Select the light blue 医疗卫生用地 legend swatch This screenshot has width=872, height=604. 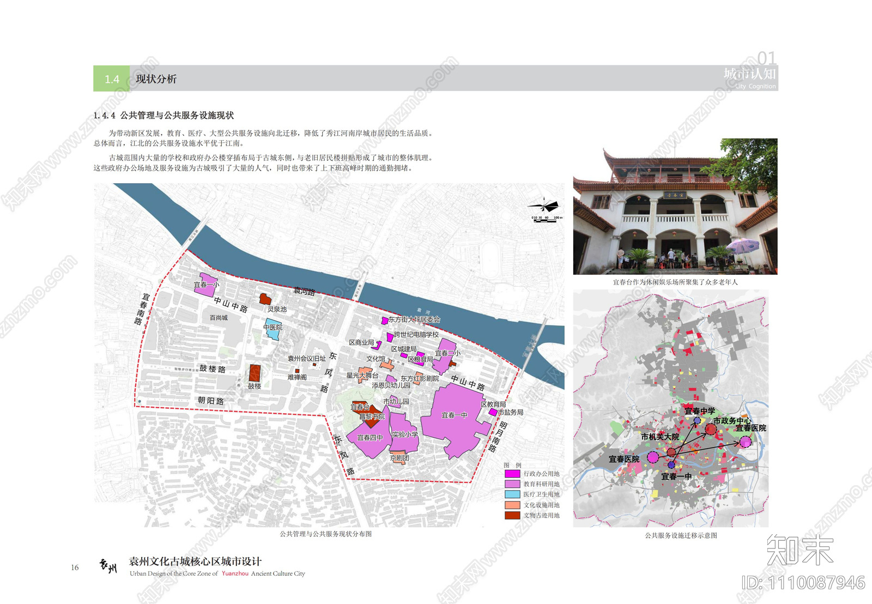click(512, 494)
